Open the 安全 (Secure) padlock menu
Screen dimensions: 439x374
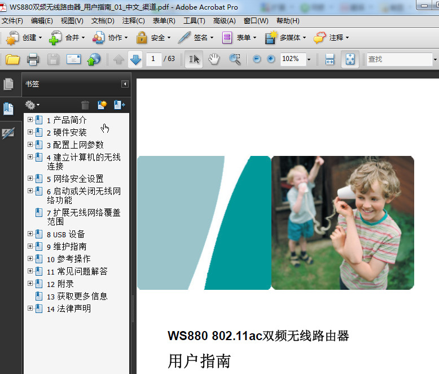153,37
